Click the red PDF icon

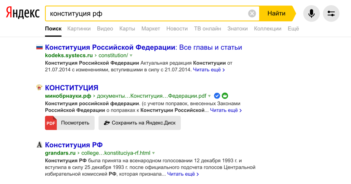coord(51,123)
